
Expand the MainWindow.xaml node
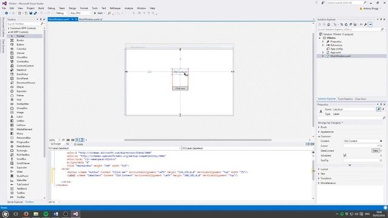323,56
